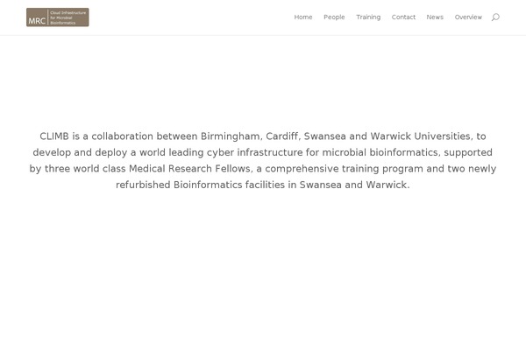Image resolution: width=526 pixels, height=350 pixels.
Task: Click the word refurbished in the last line
Action: pos(142,185)
